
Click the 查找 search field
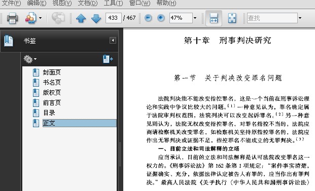[272, 18]
